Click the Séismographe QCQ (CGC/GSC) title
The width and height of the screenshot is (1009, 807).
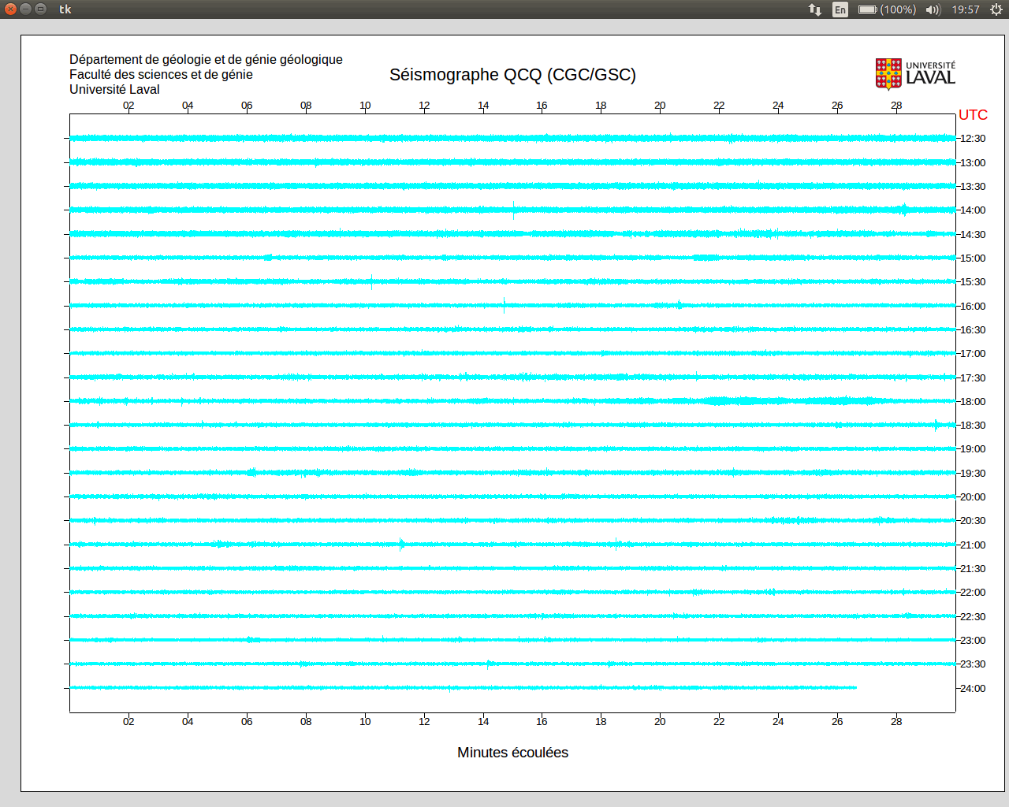pyautogui.click(x=512, y=75)
